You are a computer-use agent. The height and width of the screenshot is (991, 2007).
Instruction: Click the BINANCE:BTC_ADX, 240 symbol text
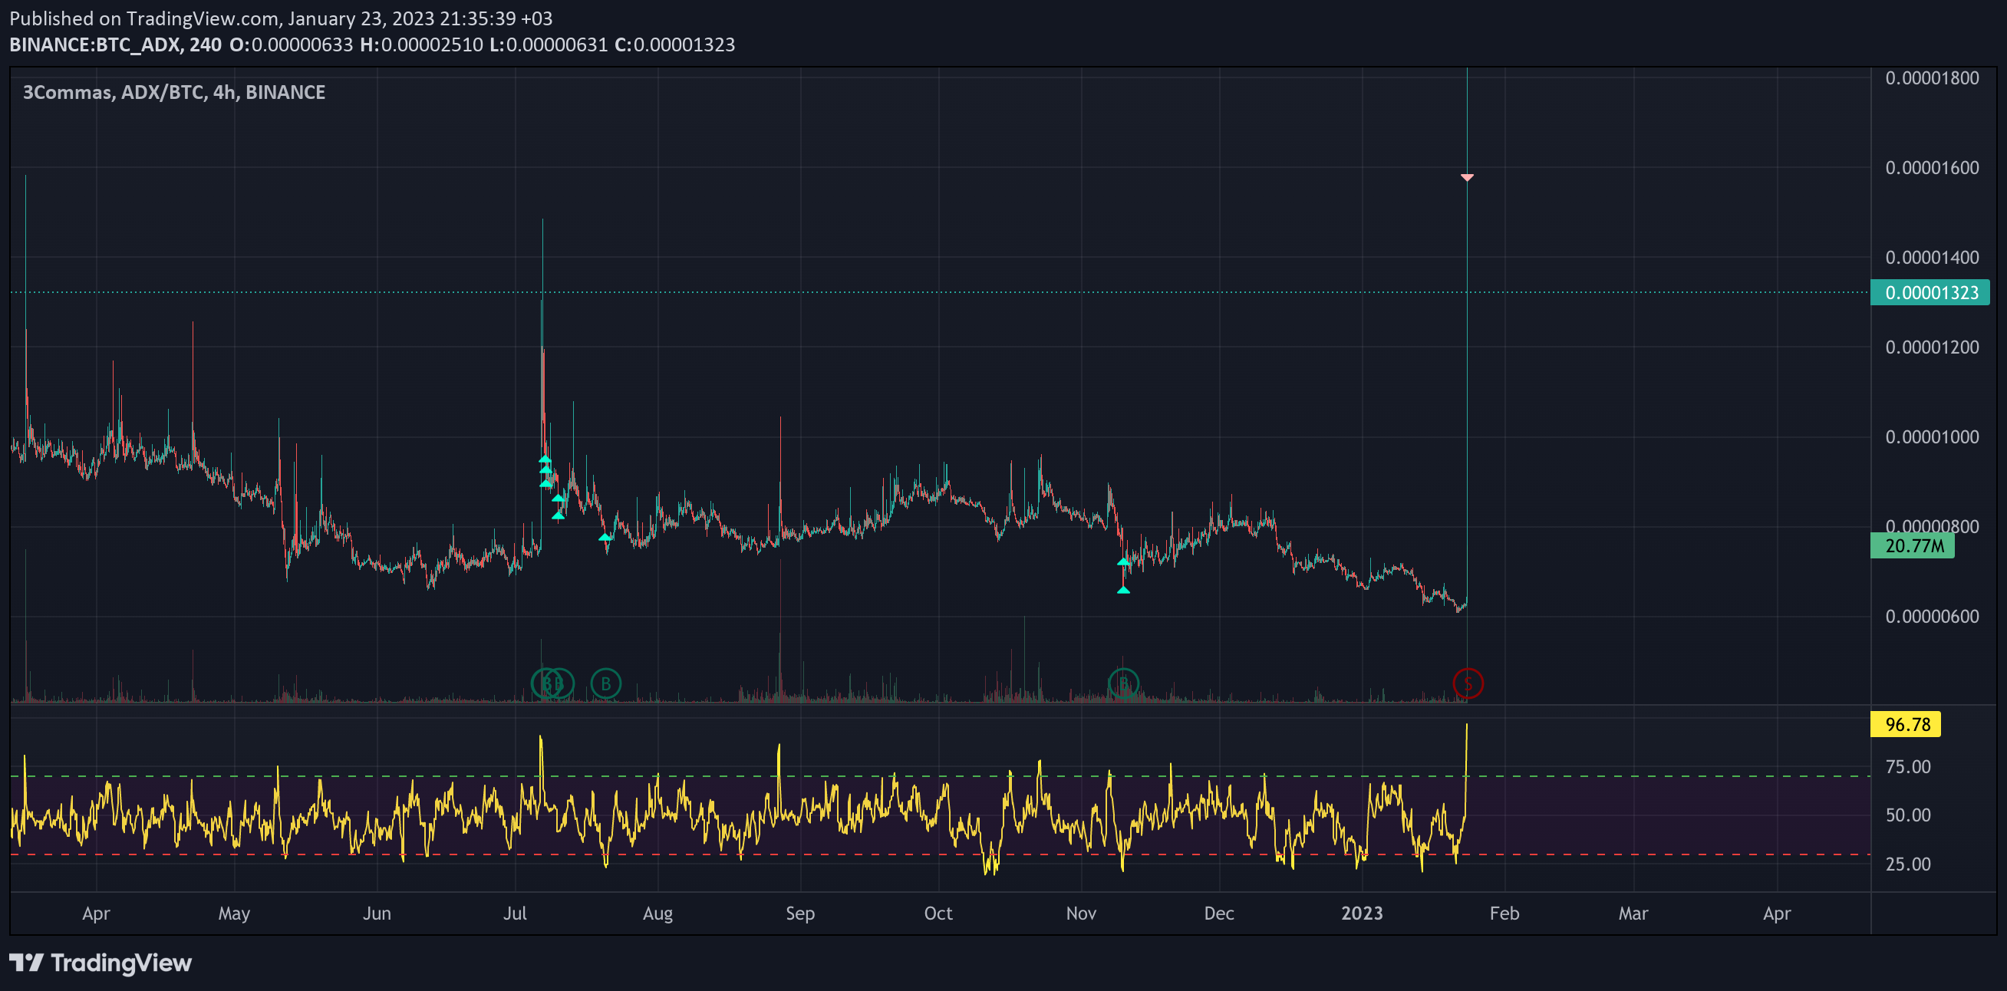point(115,44)
